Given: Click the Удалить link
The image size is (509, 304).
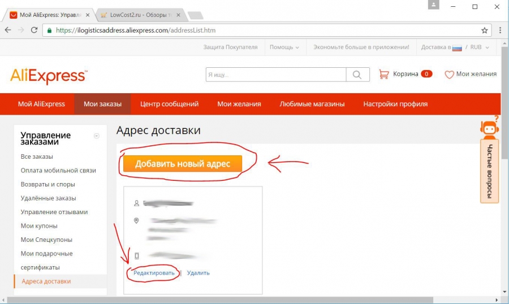Looking at the screenshot, I should (198, 273).
